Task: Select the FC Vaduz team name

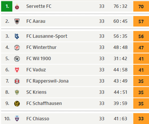Action: pyautogui.click(x=36, y=70)
